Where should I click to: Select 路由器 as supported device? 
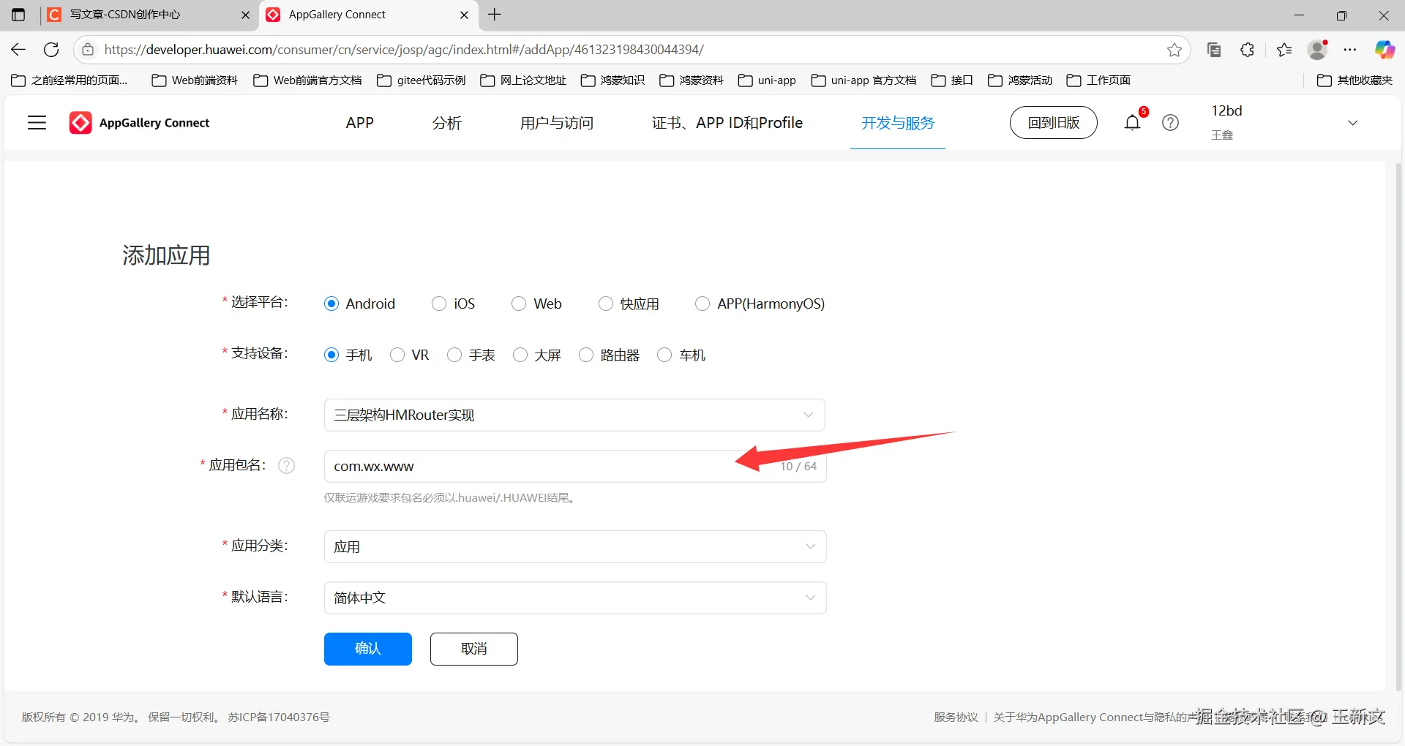[x=586, y=355]
